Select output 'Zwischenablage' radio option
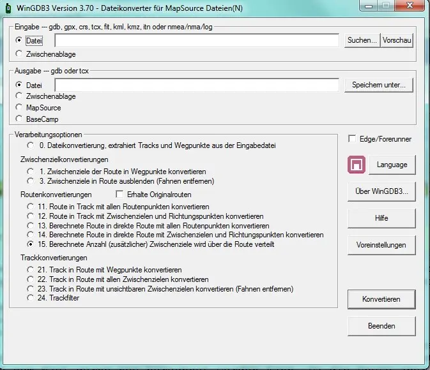Image resolution: width=430 pixels, height=370 pixels. coord(19,96)
